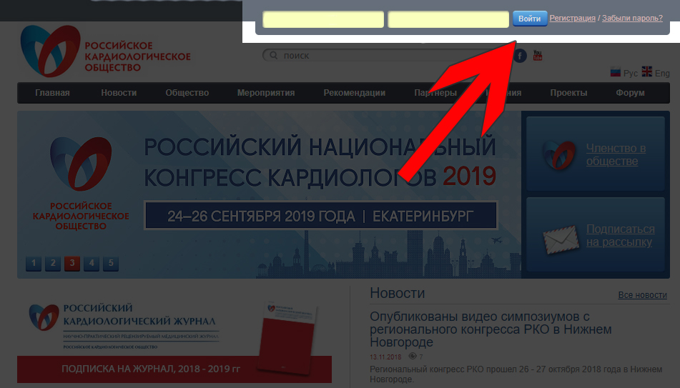Screen dimensions: 680x388
Task: Select slide 5 of the banner
Action: click(x=111, y=263)
